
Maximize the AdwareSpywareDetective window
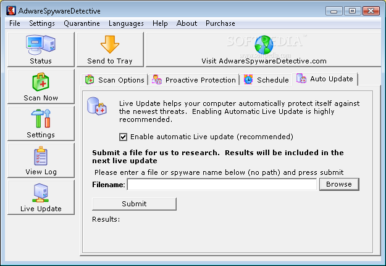[352, 11]
